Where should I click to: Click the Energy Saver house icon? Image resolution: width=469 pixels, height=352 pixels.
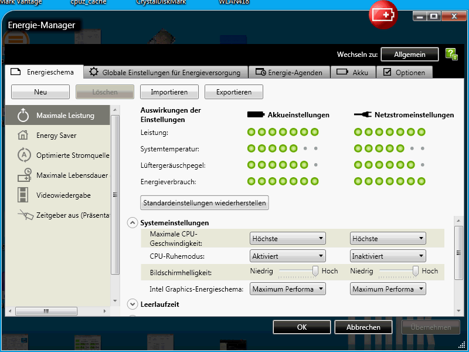pos(23,136)
